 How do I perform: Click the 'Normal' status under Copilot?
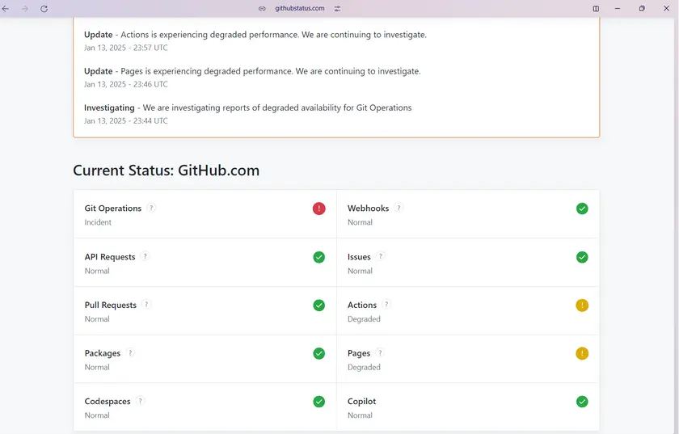(360, 415)
